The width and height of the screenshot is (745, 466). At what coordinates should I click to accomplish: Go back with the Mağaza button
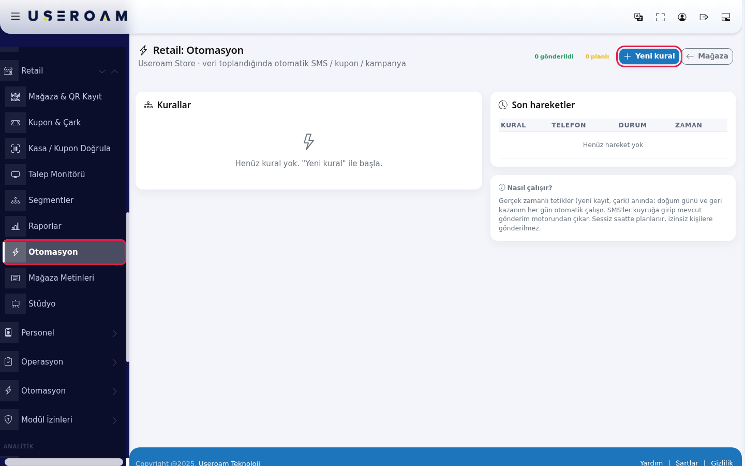tap(707, 56)
